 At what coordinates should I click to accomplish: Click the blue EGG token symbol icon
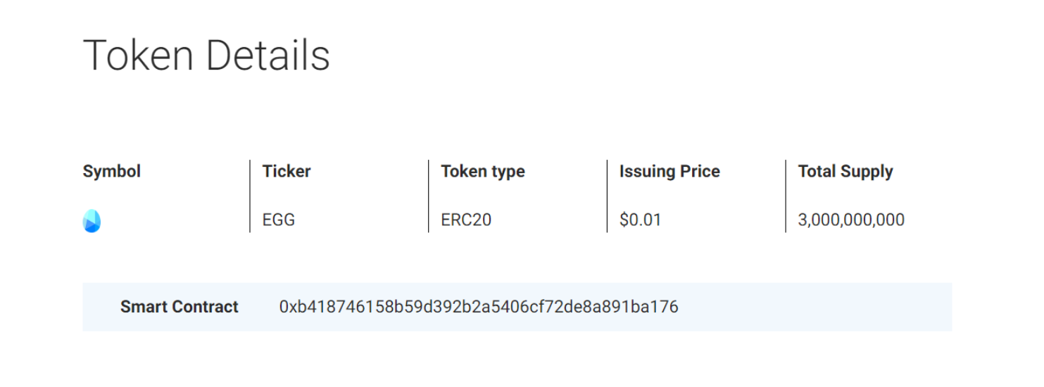[92, 221]
